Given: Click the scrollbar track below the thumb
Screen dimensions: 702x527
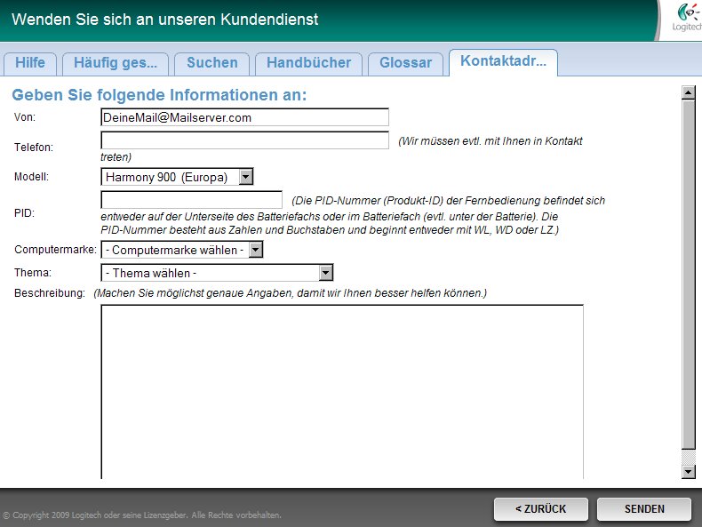Looking at the screenshot, I should point(687,456).
